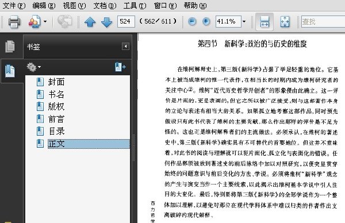Open bookmark options gear menu
This screenshot has height=223, width=345.
pos(33,67)
